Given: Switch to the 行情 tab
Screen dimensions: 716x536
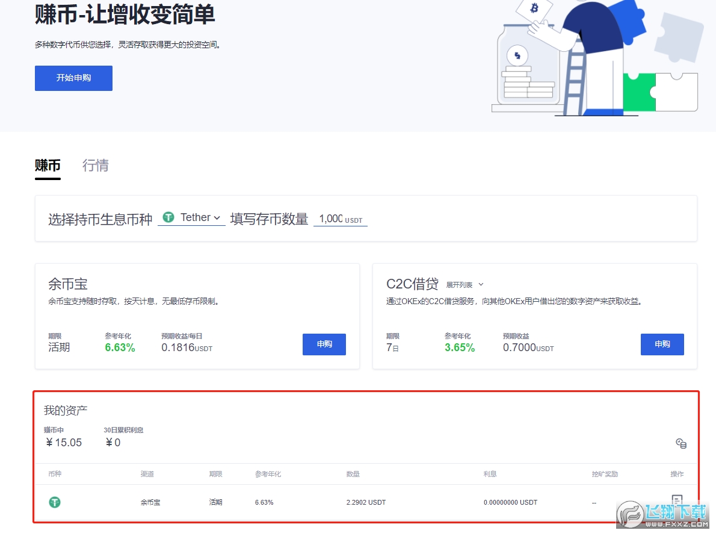Looking at the screenshot, I should [x=96, y=166].
